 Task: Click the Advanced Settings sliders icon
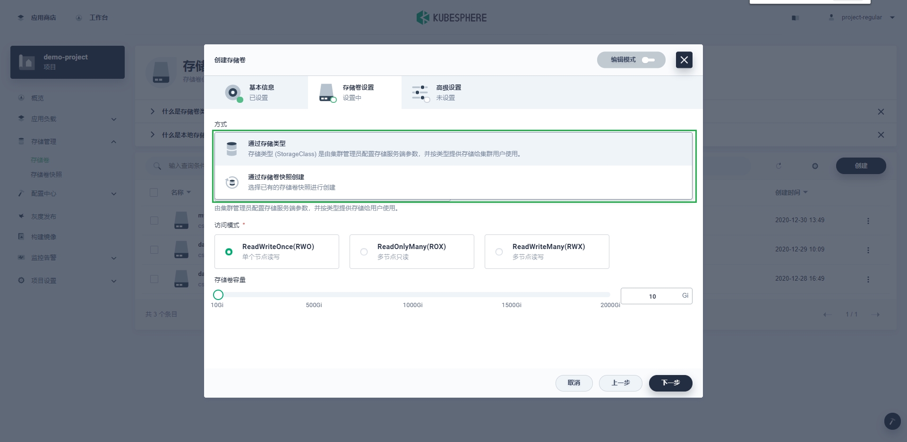click(420, 93)
